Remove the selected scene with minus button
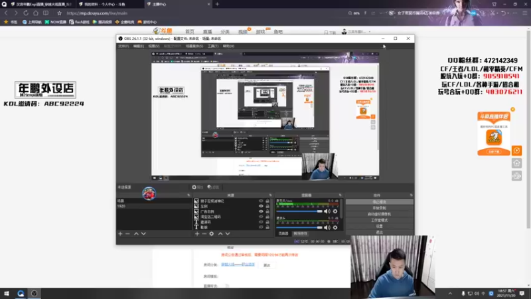Screen dimensions: 531x299 [127, 234]
